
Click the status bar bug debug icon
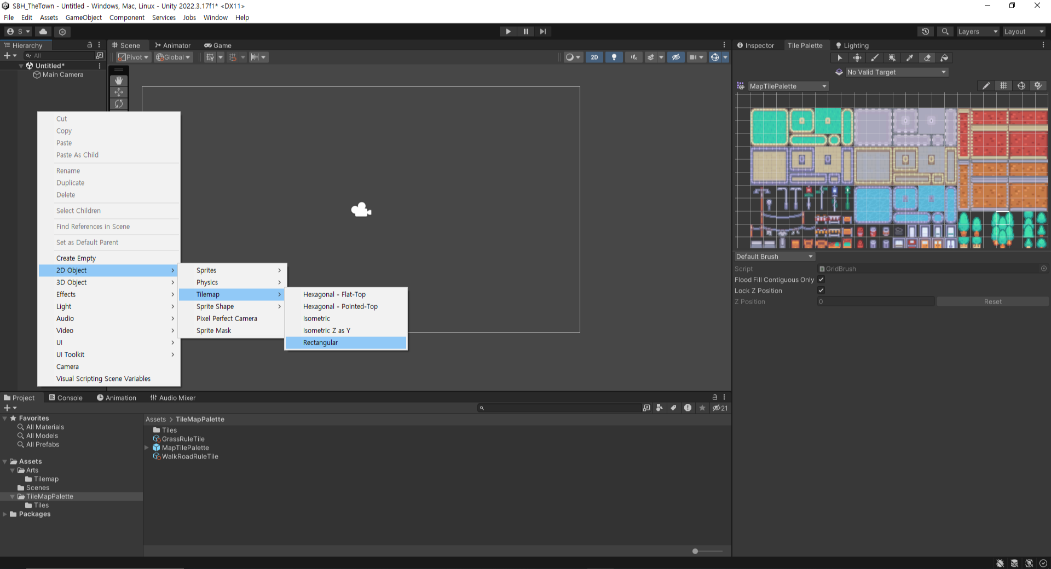point(1000,563)
